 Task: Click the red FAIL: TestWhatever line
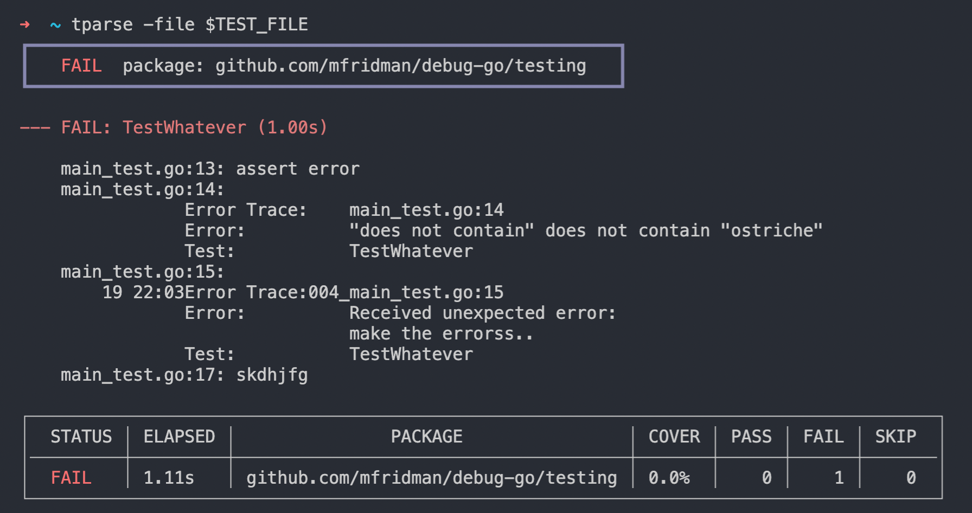click(x=174, y=127)
